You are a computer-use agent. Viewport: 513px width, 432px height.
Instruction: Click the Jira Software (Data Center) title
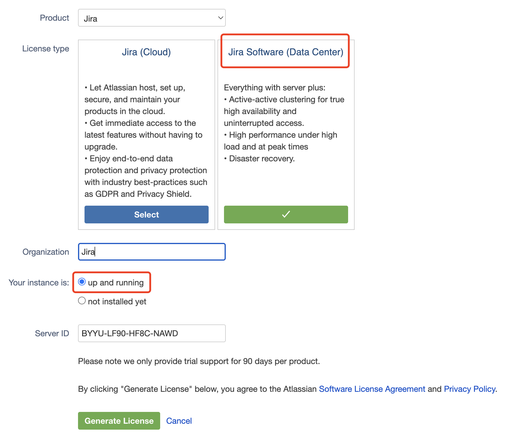click(285, 52)
